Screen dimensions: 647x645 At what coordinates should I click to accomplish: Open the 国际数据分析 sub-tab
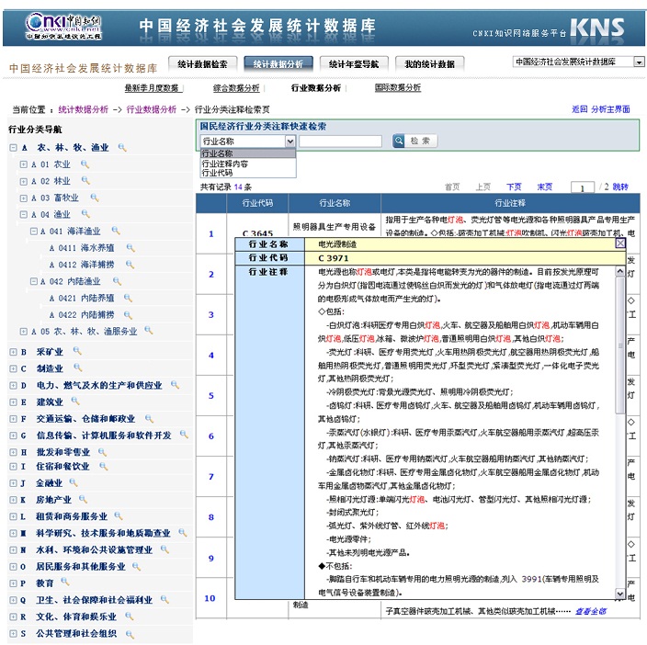(x=397, y=88)
